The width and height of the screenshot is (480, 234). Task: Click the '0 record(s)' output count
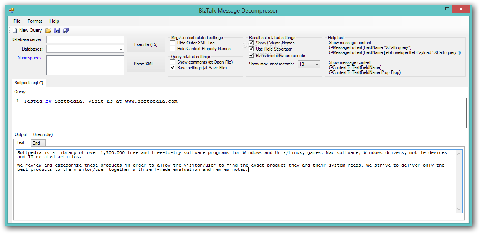[43, 134]
